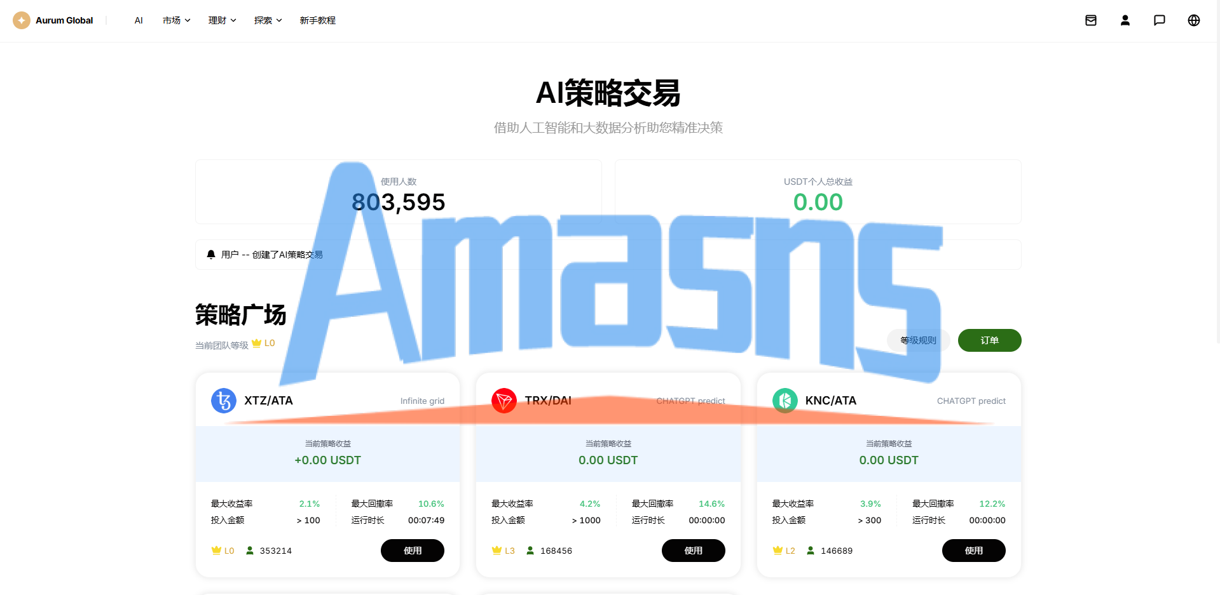Click the TRX coin icon
The width and height of the screenshot is (1220, 595).
(x=504, y=401)
